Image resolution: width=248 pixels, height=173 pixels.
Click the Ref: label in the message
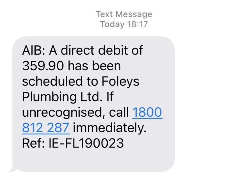(33, 143)
